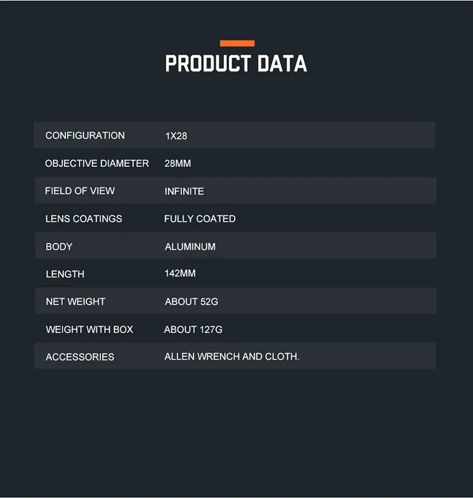Select the NET WEIGHT label
The image size is (473, 498).
tap(75, 302)
